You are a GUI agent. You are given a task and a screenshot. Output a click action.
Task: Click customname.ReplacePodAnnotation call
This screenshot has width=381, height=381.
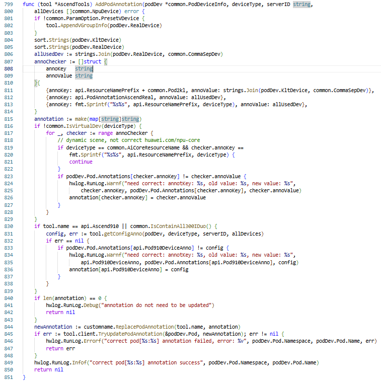[x=128, y=327]
